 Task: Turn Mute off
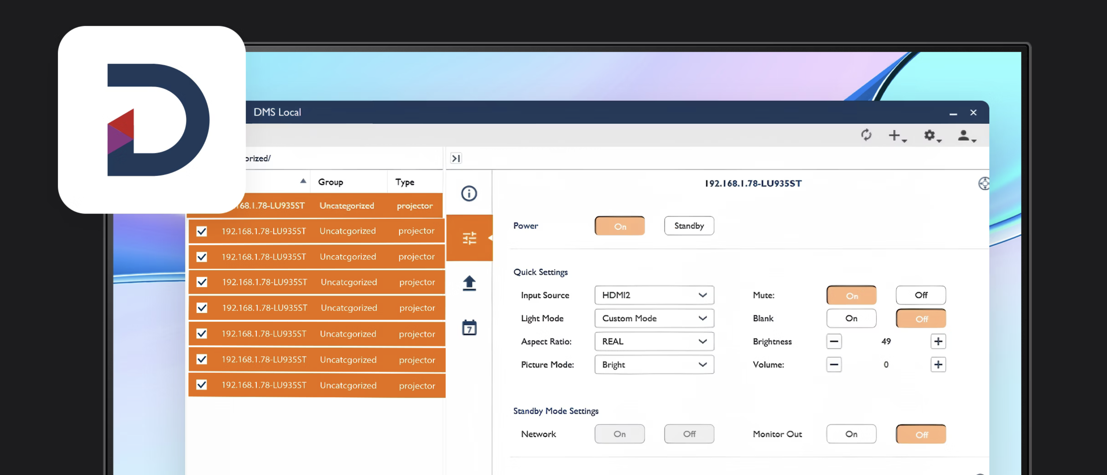921,295
